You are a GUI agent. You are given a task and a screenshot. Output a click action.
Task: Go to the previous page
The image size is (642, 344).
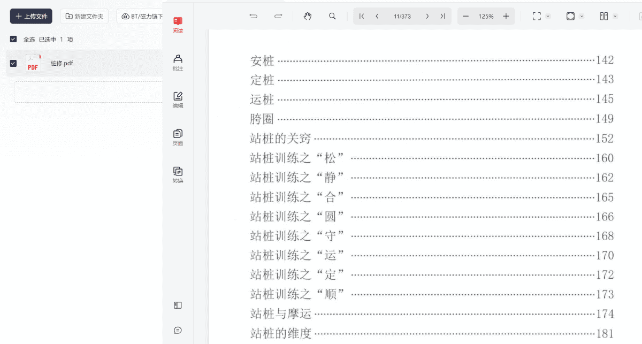point(377,17)
